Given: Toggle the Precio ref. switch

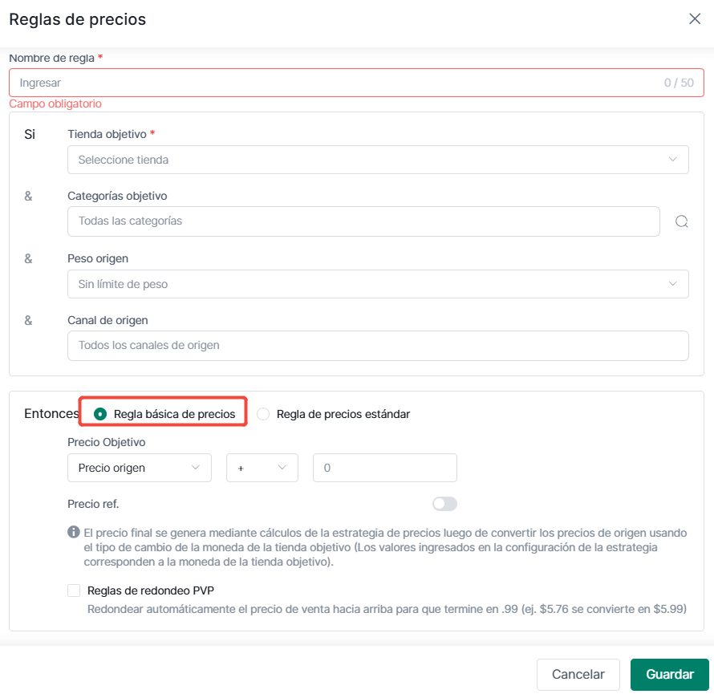Looking at the screenshot, I should [444, 504].
